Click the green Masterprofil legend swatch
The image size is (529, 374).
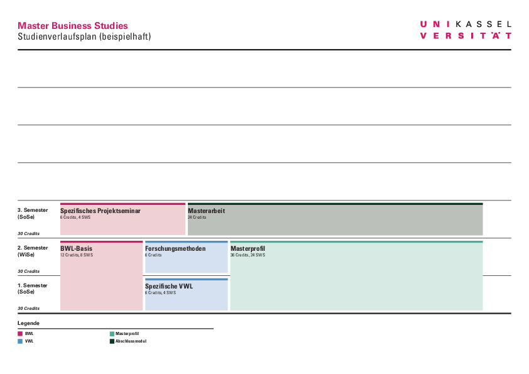[112, 334]
